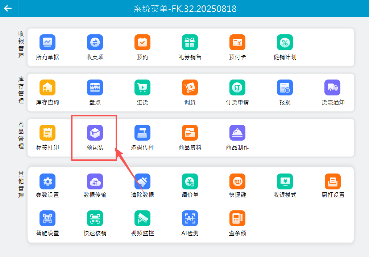Open 视频监控 video surveillance camera
Viewport: 369px width, 257px height.
point(142,219)
